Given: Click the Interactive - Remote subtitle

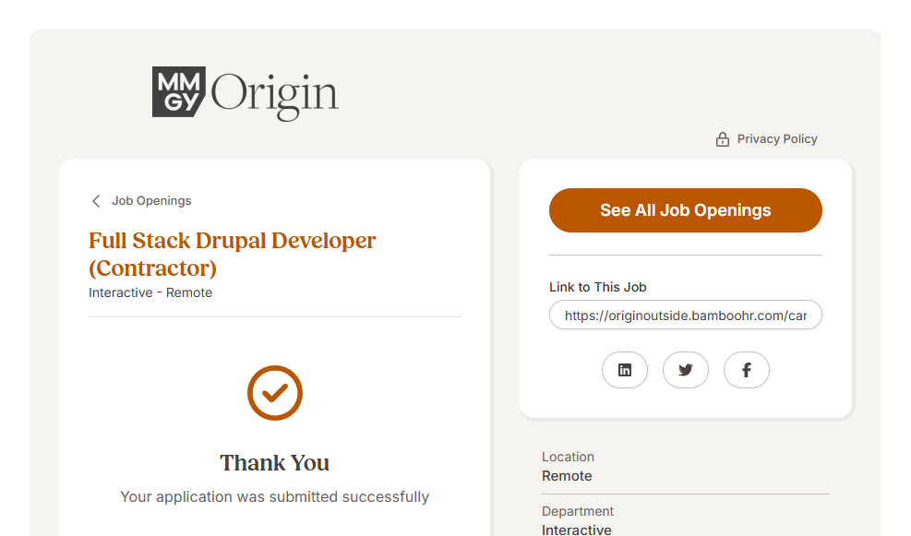Looking at the screenshot, I should point(150,292).
